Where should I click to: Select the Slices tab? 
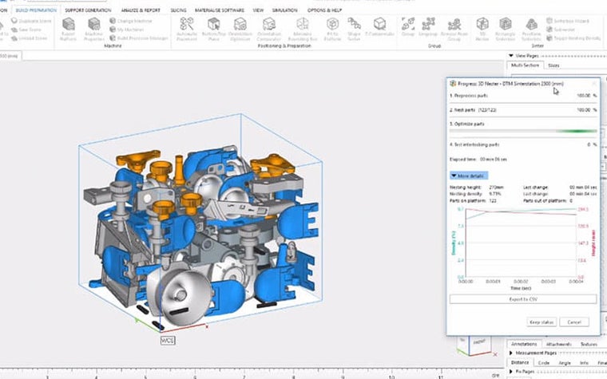click(x=553, y=65)
